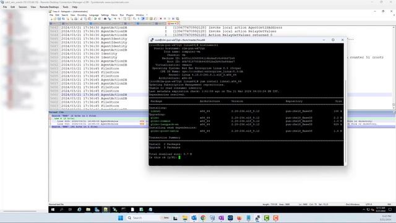Screen dimensions: 396x223
Task: Click 'Transaction Summary' text in terminal
Action: 165,138
